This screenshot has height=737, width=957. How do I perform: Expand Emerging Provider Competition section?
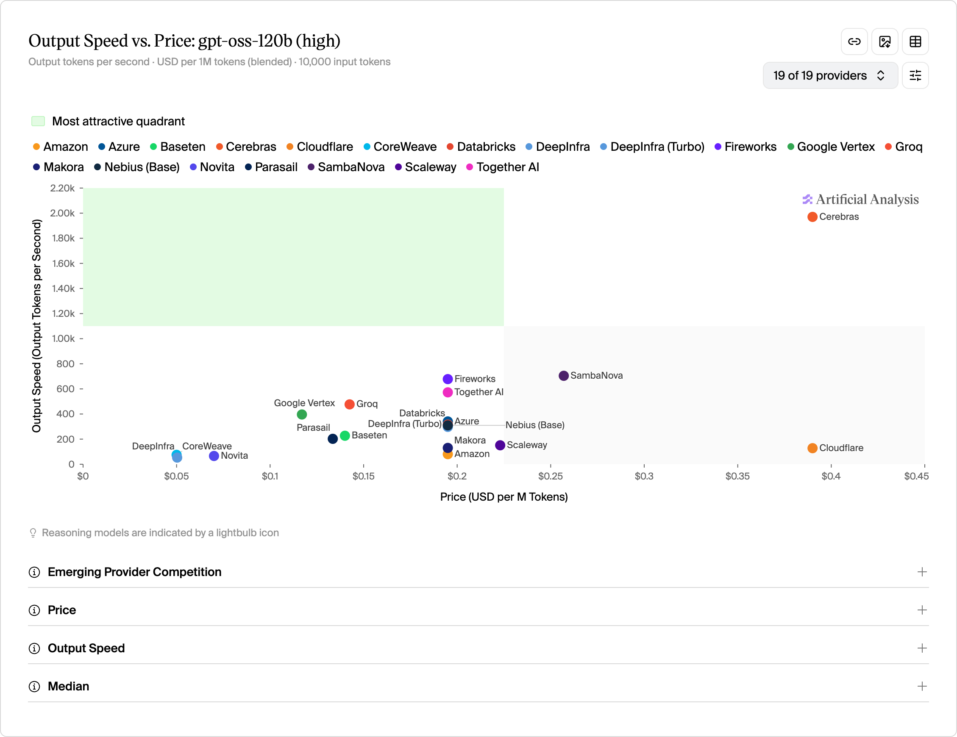click(478, 572)
